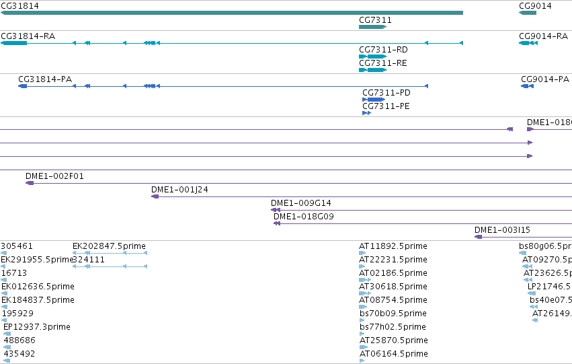Image resolution: width=572 pixels, height=364 pixels.
Task: Click the CG9014-PA label
Action: (545, 79)
